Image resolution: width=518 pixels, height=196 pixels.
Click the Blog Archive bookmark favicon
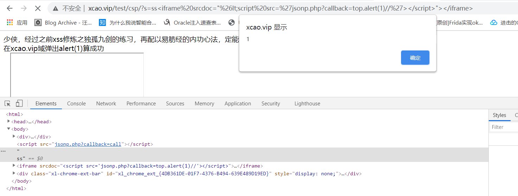(38, 22)
